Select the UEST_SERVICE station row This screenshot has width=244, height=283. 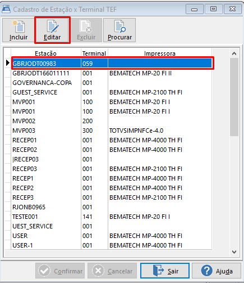[x=112, y=226]
